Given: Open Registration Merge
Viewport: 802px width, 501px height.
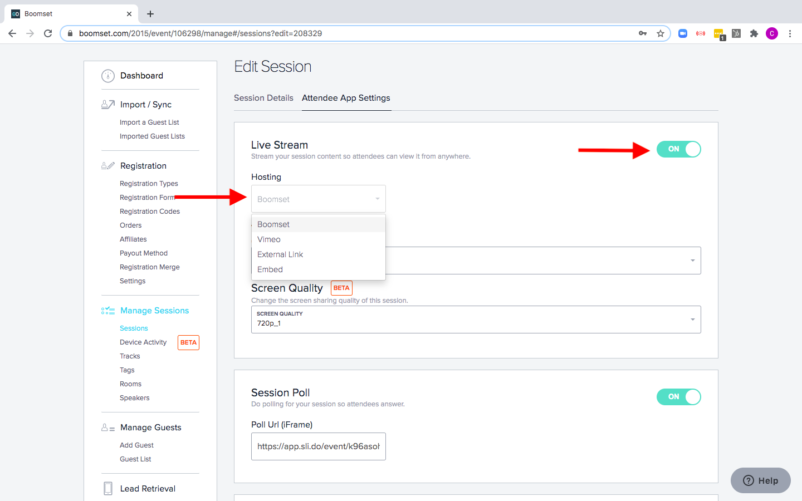Looking at the screenshot, I should tap(150, 267).
